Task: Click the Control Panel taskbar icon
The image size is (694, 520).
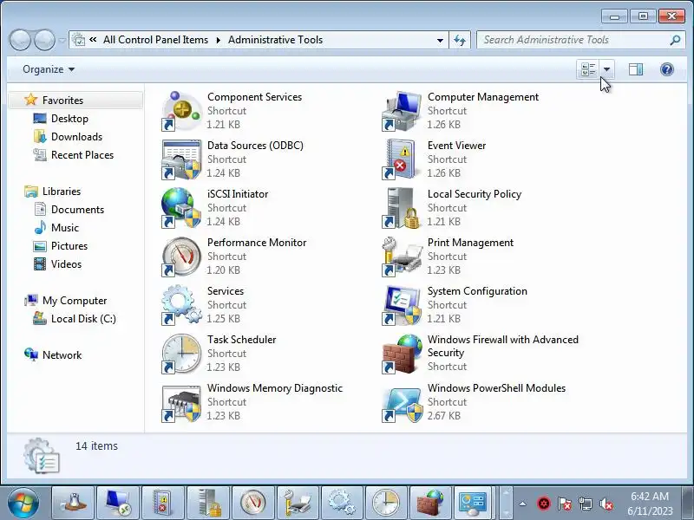Action: [x=474, y=503]
